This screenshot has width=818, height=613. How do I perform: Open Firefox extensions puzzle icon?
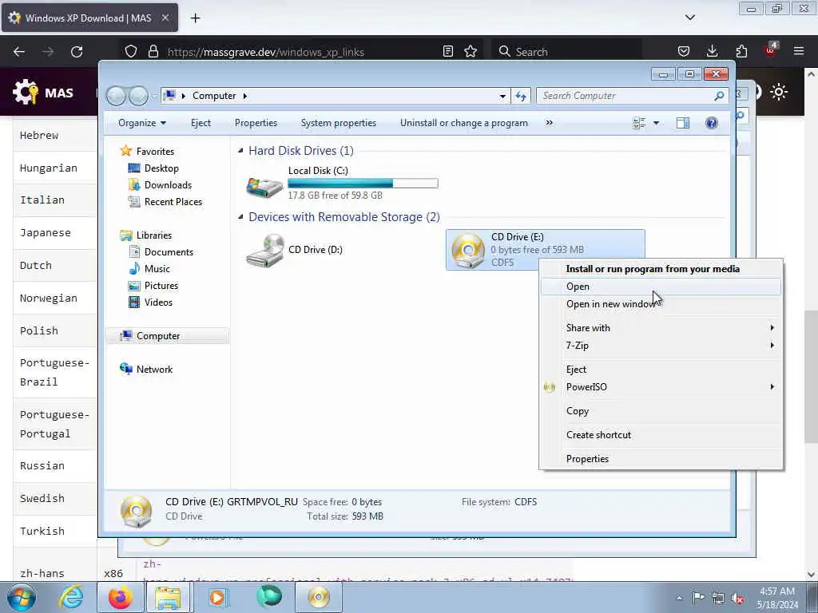click(x=741, y=51)
